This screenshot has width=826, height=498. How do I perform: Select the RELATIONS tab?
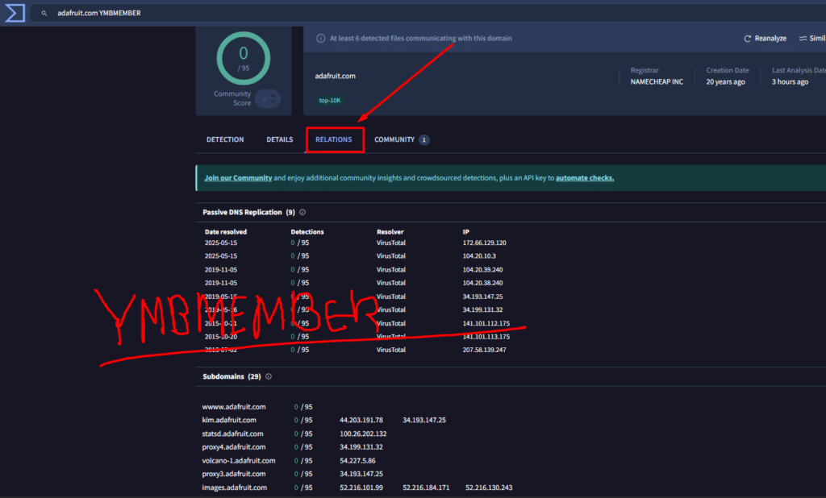coord(333,139)
